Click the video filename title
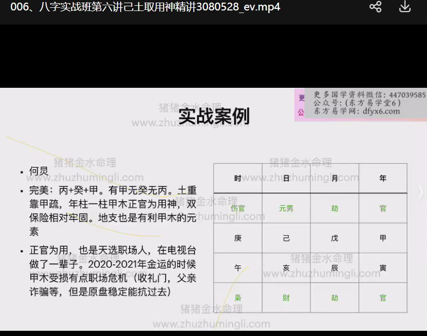Viewport: 427px width, 336px height. pos(145,7)
